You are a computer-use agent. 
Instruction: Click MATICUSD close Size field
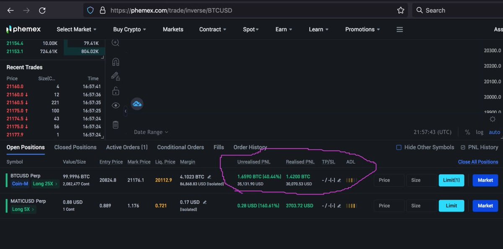421,206
